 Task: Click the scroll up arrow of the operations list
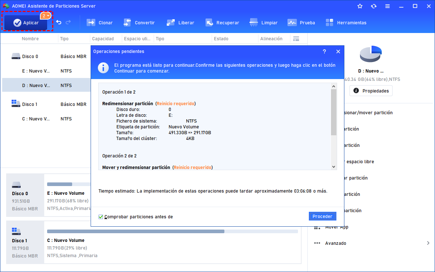point(334,86)
